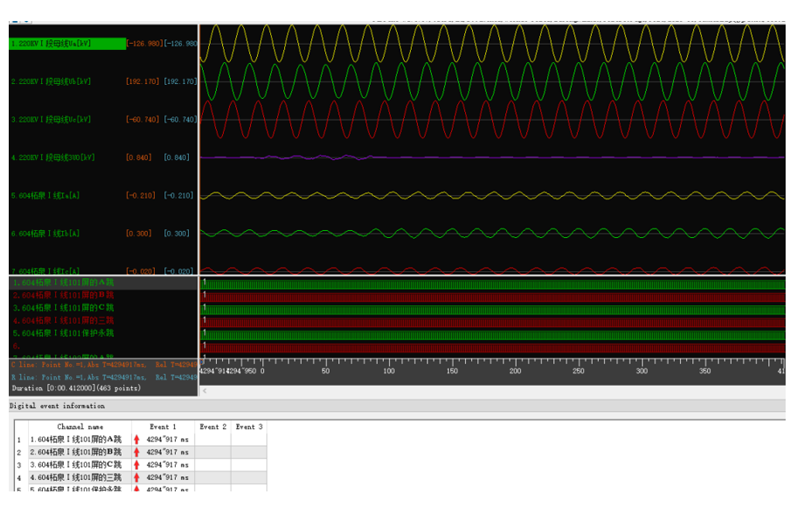This screenshot has height=522, width=790.
Task: Click the 350 ms timeline tick
Action: coord(704,371)
